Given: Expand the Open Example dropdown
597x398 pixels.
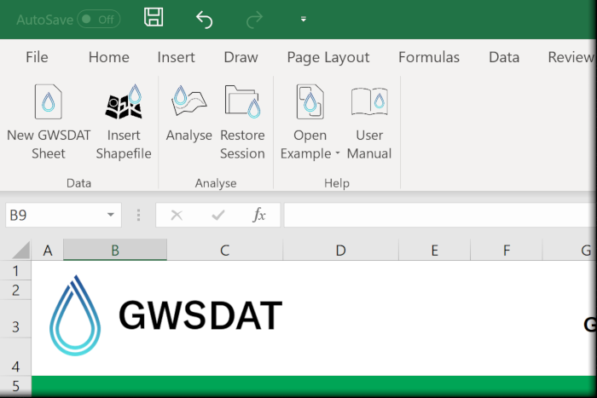Looking at the screenshot, I should point(338,153).
